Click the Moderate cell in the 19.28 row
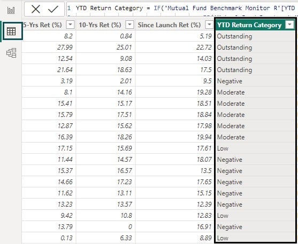The image size is (298, 244). [x=255, y=92]
